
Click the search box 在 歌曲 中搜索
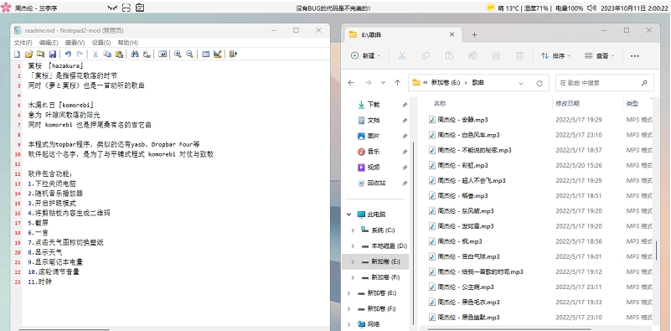pos(604,83)
